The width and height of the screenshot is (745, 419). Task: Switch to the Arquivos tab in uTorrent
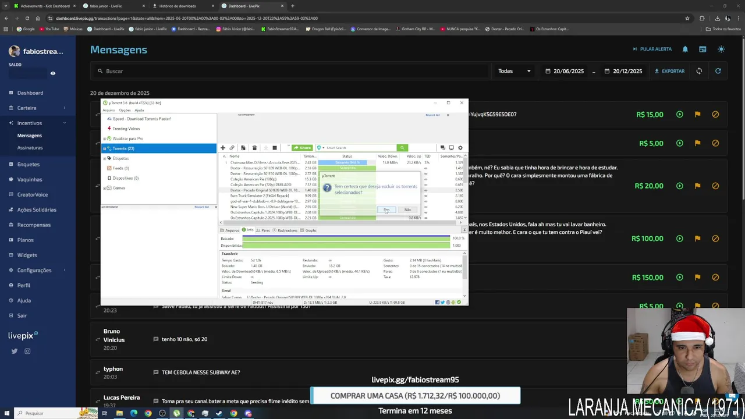point(229,230)
